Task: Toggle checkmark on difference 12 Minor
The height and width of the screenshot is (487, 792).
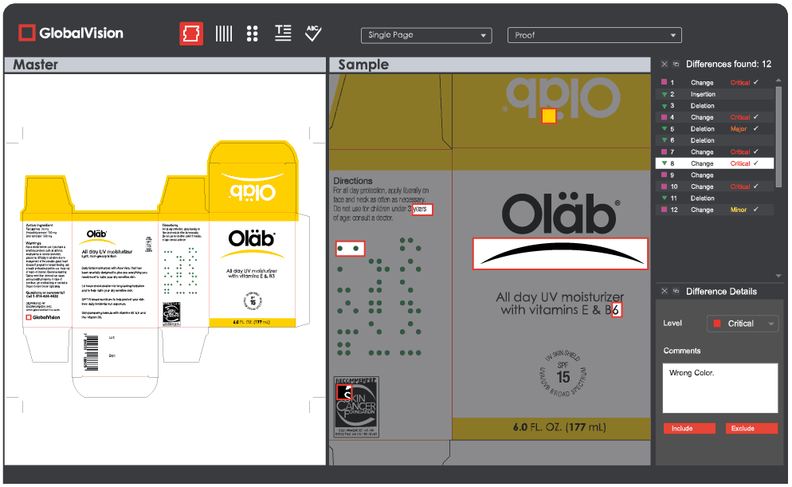Action: pyautogui.click(x=756, y=210)
